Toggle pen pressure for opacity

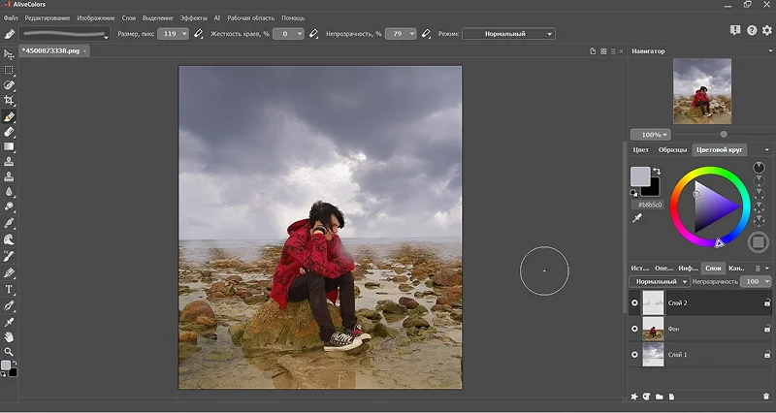coord(426,34)
